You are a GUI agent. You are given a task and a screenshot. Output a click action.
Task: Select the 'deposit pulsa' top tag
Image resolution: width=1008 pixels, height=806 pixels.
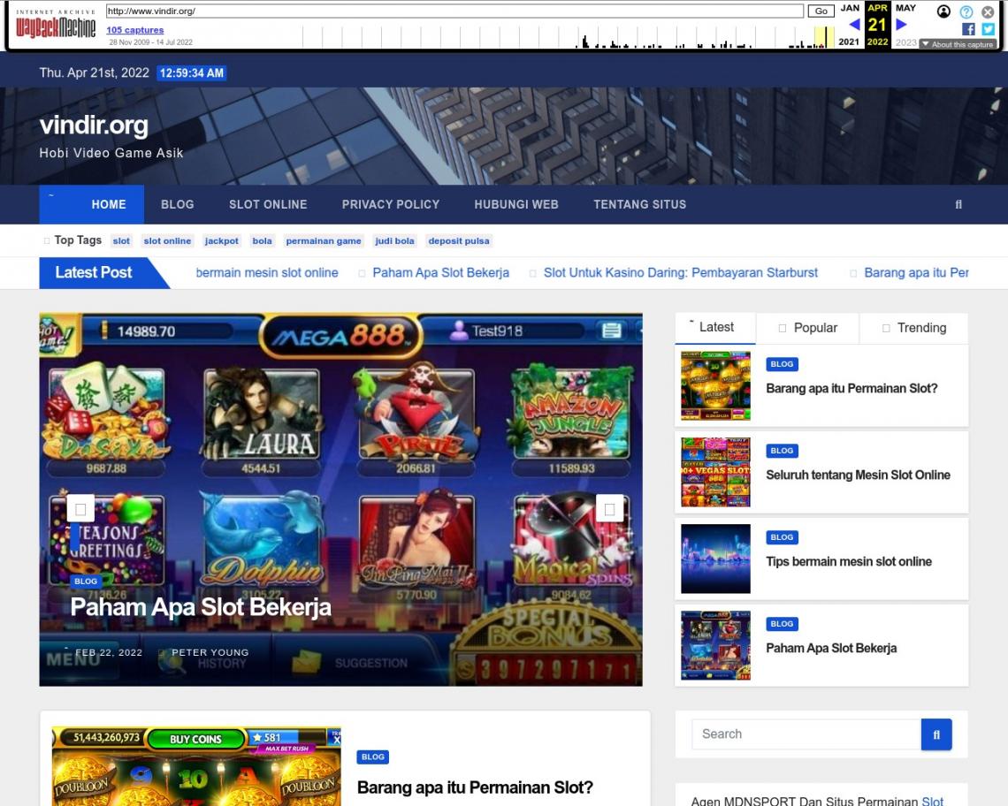coord(459,241)
